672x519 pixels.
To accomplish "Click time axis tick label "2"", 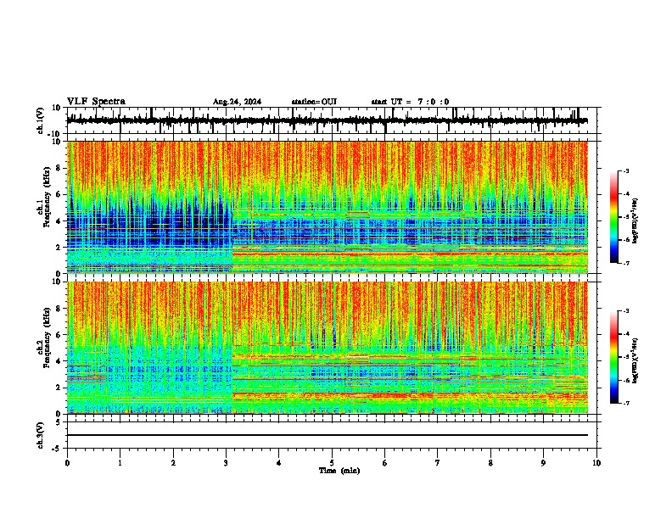I will (173, 463).
